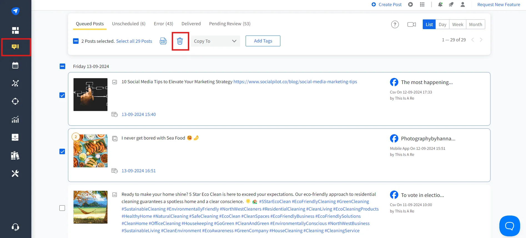This screenshot has height=238, width=526.
Task: Go to previous page arrow
Action: (473, 40)
